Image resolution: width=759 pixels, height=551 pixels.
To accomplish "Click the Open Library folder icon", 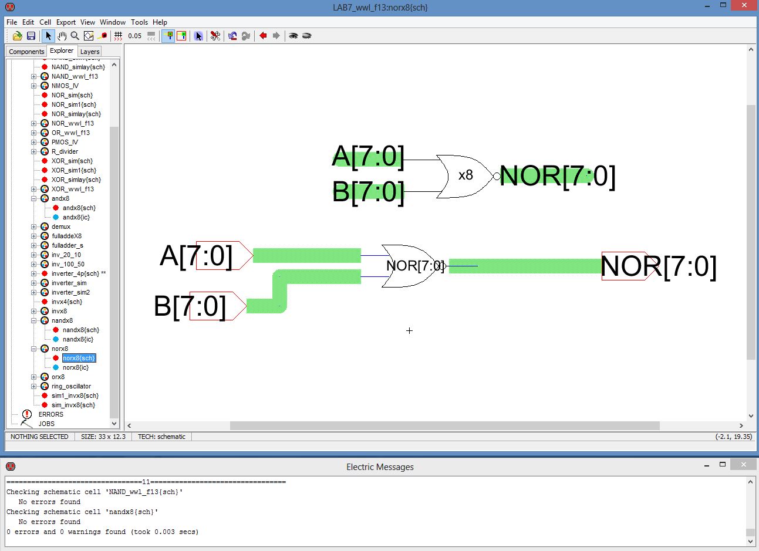I will (18, 36).
